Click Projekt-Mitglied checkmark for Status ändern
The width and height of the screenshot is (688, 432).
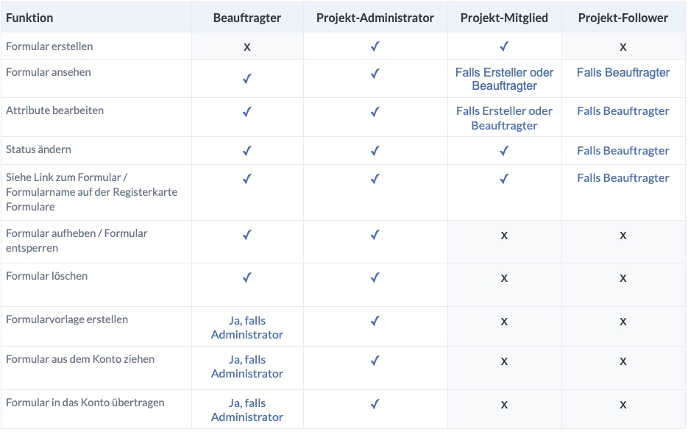pyautogui.click(x=504, y=151)
